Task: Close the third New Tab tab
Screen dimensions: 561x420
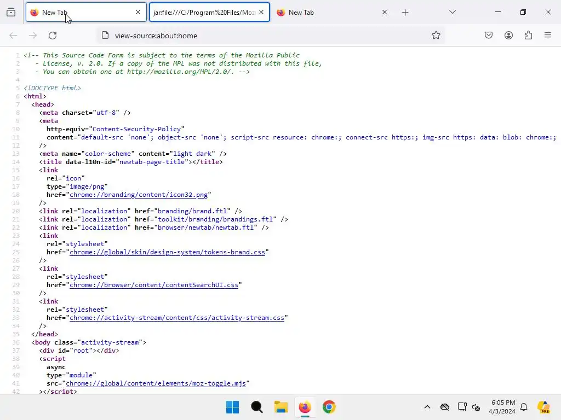Action: tap(385, 12)
